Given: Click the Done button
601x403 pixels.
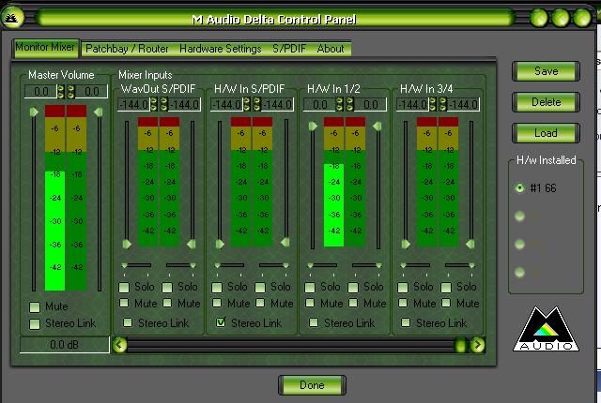Looking at the screenshot, I should click(x=312, y=385).
